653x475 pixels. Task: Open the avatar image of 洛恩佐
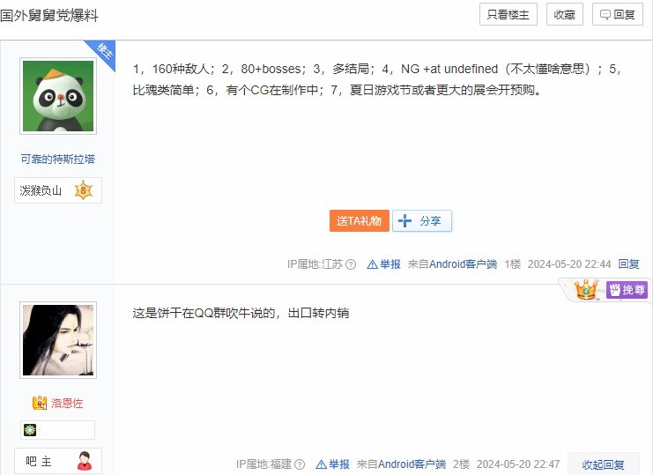[x=58, y=340]
